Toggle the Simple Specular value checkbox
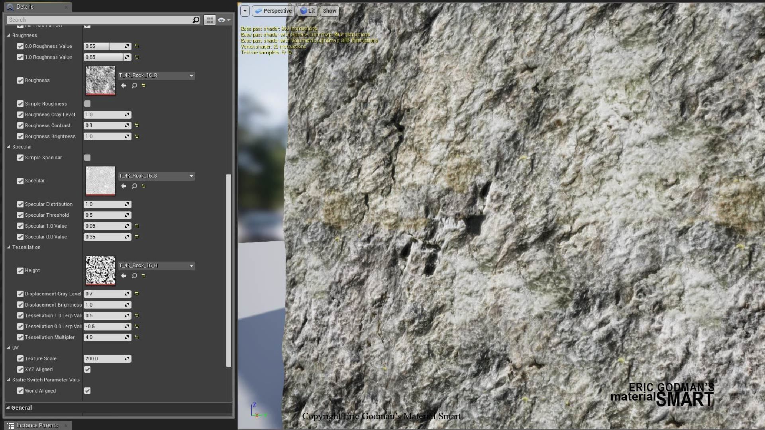 [87, 158]
